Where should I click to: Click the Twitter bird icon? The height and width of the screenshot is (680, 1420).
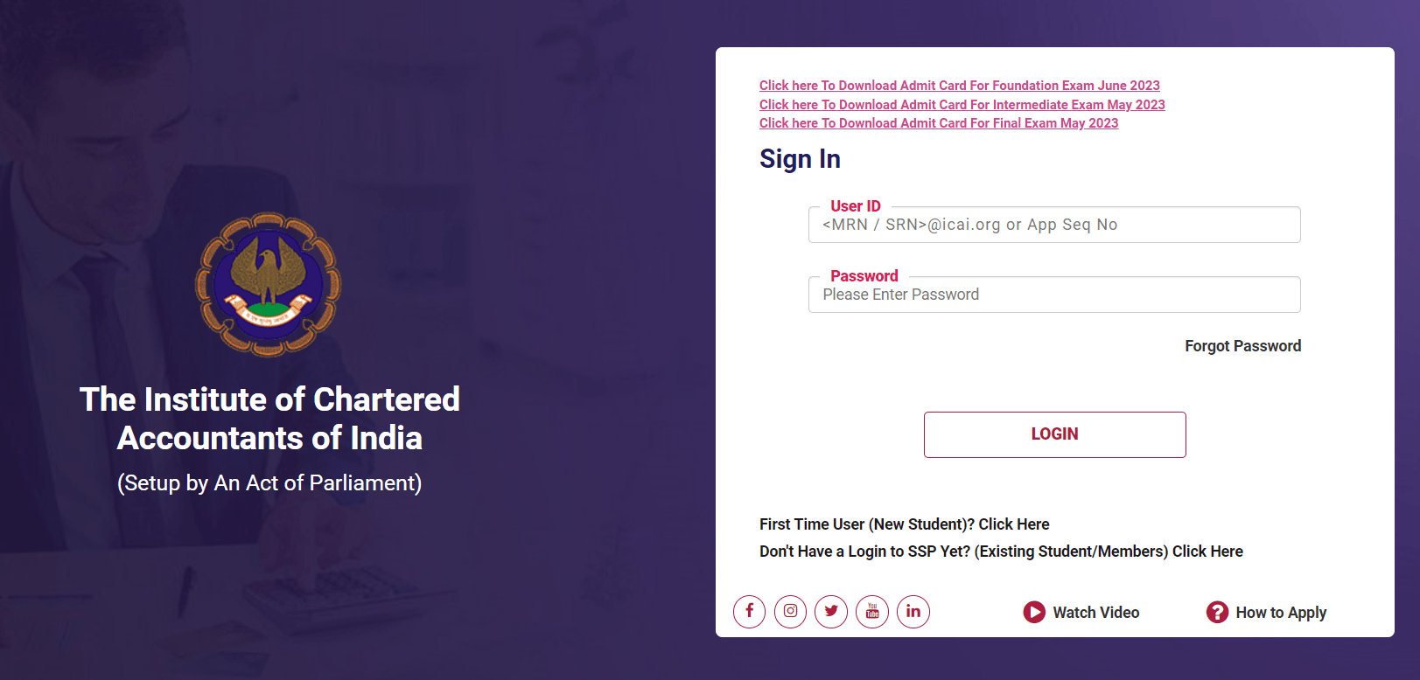(x=831, y=612)
